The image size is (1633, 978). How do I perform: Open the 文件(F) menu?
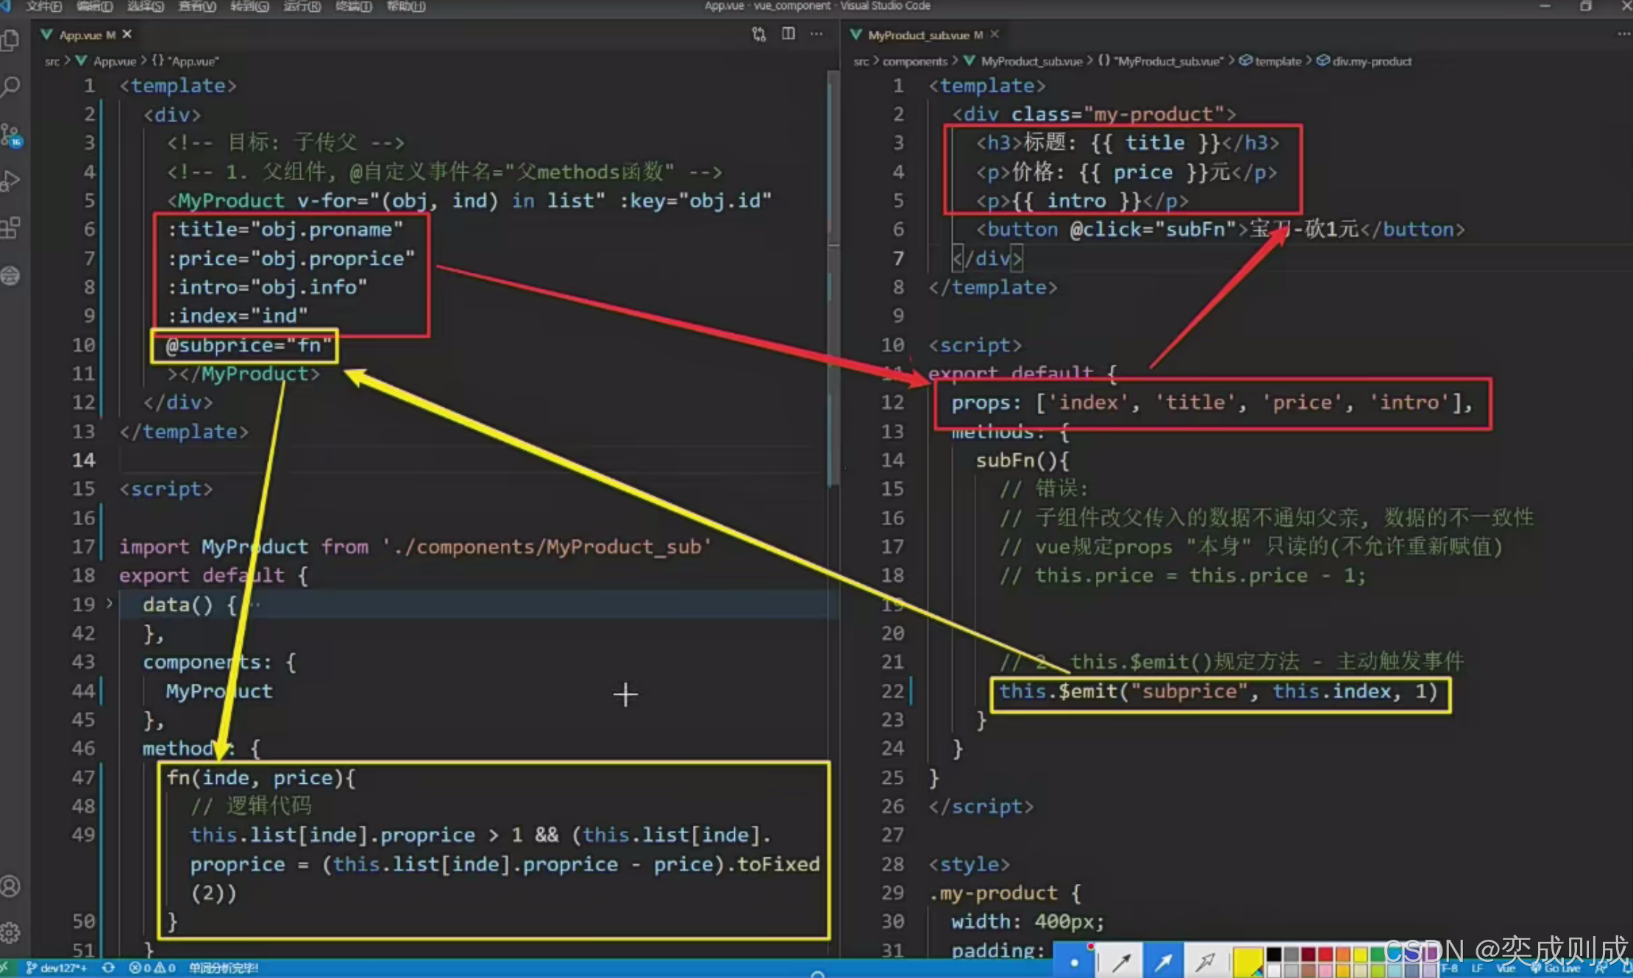pos(43,7)
